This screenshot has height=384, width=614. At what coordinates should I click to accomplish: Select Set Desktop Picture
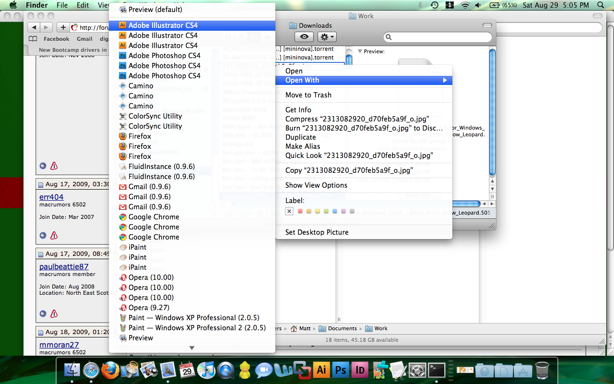click(364, 232)
